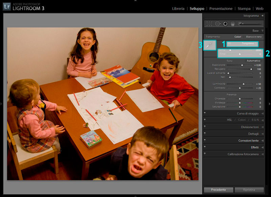Click the Esposizione slider handle
Viewport: 271px width, 197px height.
pos(242,65)
